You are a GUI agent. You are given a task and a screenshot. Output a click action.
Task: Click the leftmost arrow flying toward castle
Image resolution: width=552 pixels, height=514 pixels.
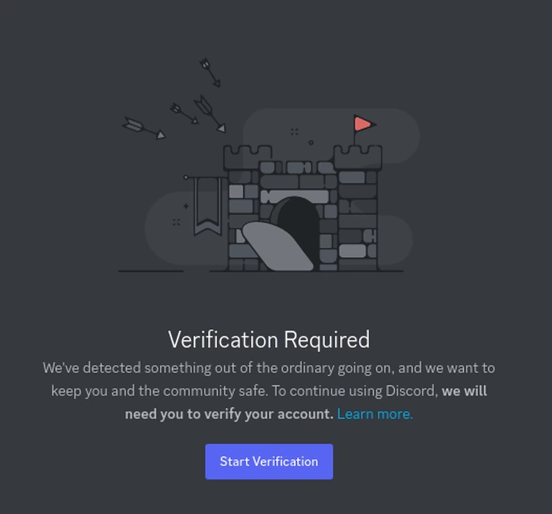(x=143, y=128)
